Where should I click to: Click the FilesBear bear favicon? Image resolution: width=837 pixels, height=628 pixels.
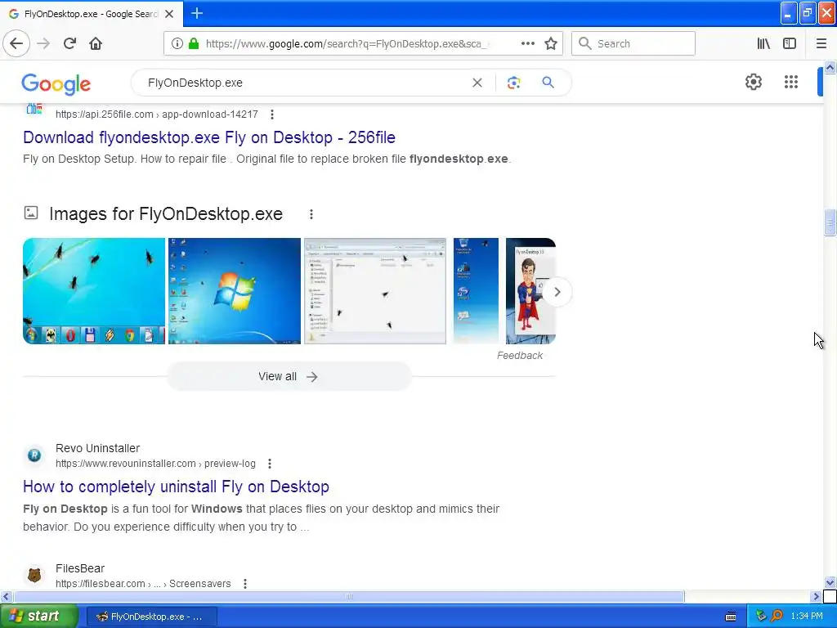(x=34, y=575)
